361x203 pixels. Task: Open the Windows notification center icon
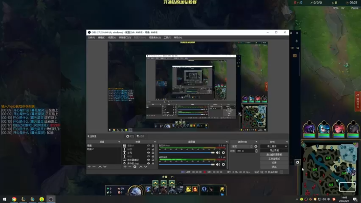[355, 199]
